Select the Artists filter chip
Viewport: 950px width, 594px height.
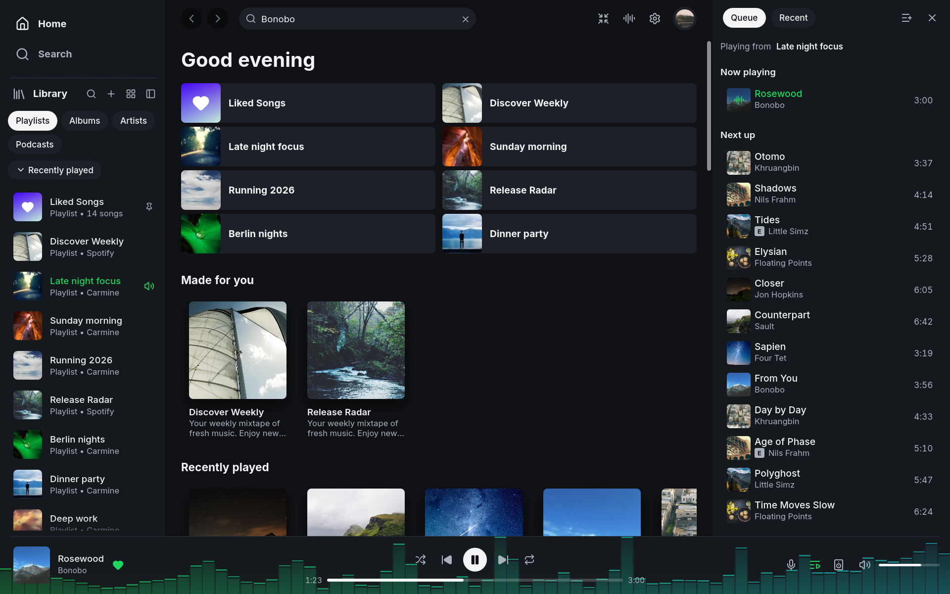[134, 121]
